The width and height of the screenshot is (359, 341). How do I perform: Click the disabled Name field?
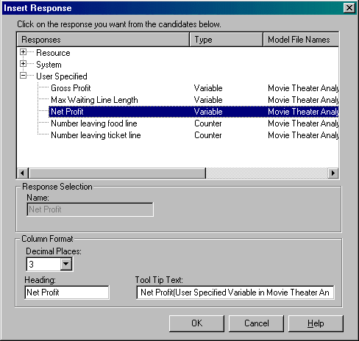pyautogui.click(x=90, y=209)
